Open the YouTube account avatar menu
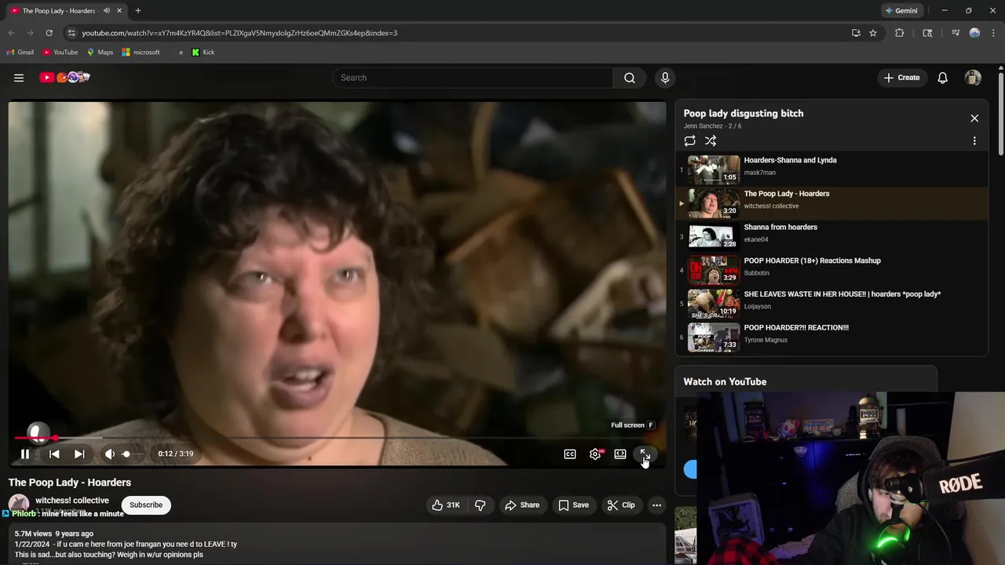Image resolution: width=1005 pixels, height=565 pixels. click(973, 78)
